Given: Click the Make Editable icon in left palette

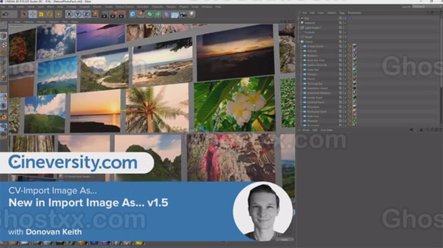Looking at the screenshot, I should [4, 26].
